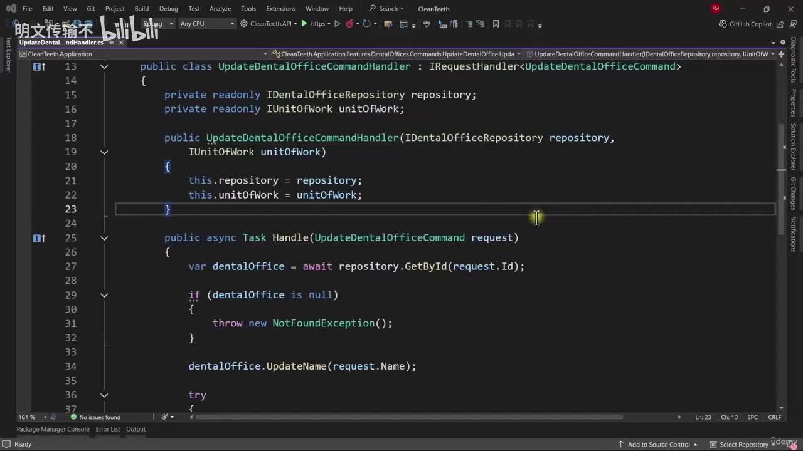This screenshot has height=451, width=803.
Task: Click the Hot Reload flame icon
Action: click(x=349, y=24)
